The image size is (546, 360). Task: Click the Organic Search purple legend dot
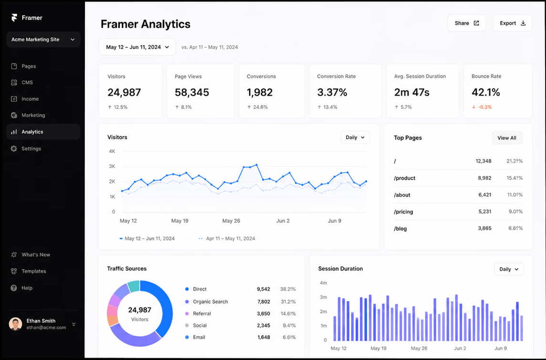(187, 302)
